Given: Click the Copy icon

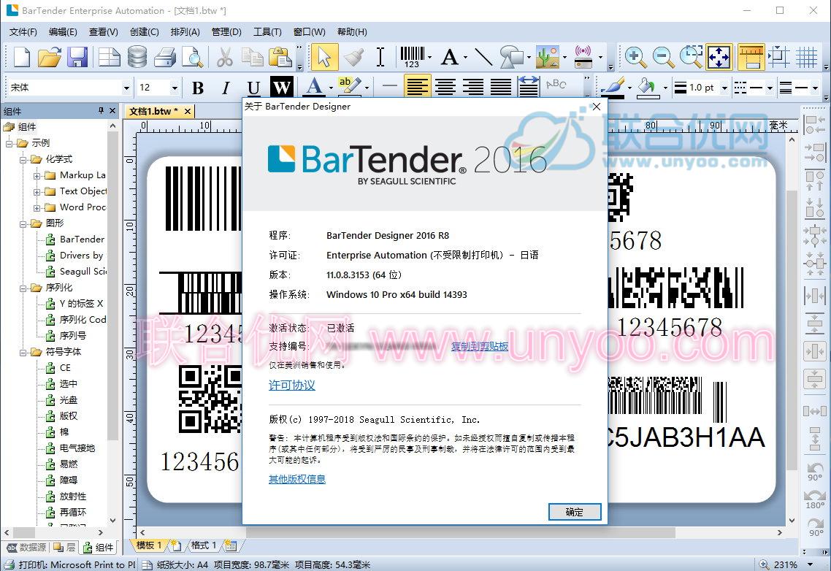Looking at the screenshot, I should tap(253, 57).
